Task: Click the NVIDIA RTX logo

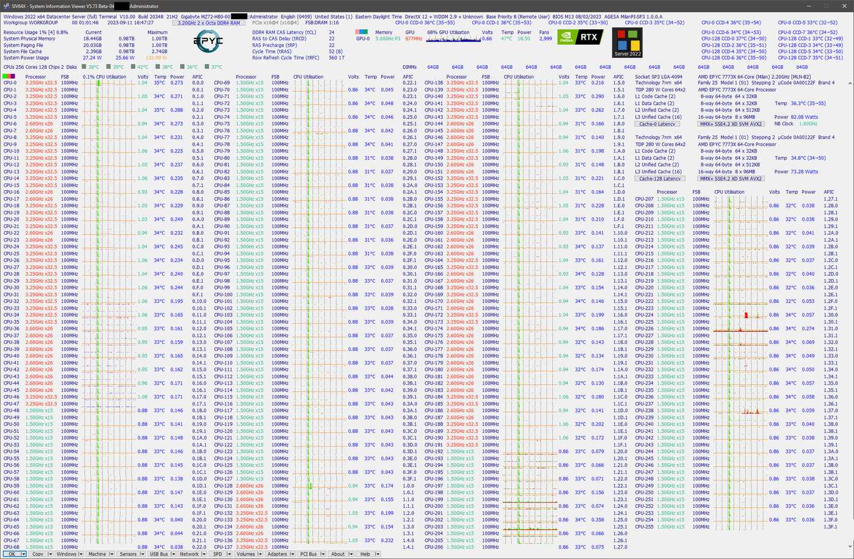Action: [x=581, y=37]
